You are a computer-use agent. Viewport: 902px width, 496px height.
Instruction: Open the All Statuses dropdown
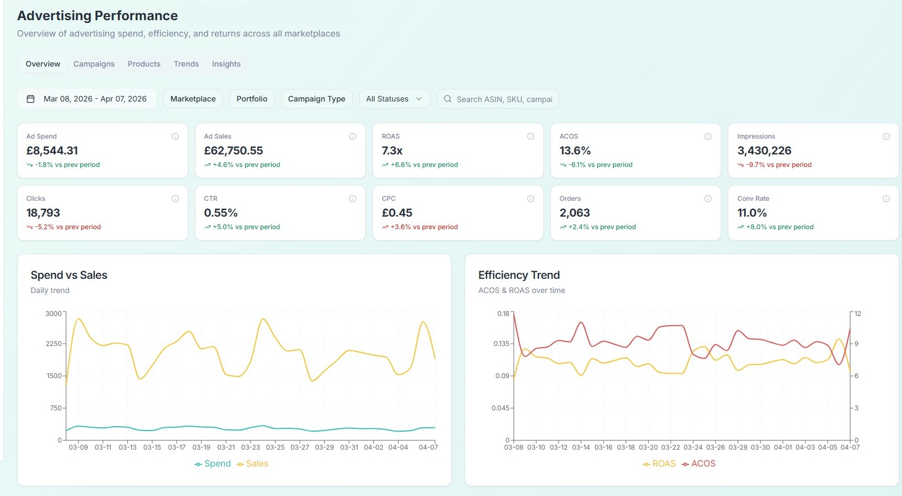point(394,99)
